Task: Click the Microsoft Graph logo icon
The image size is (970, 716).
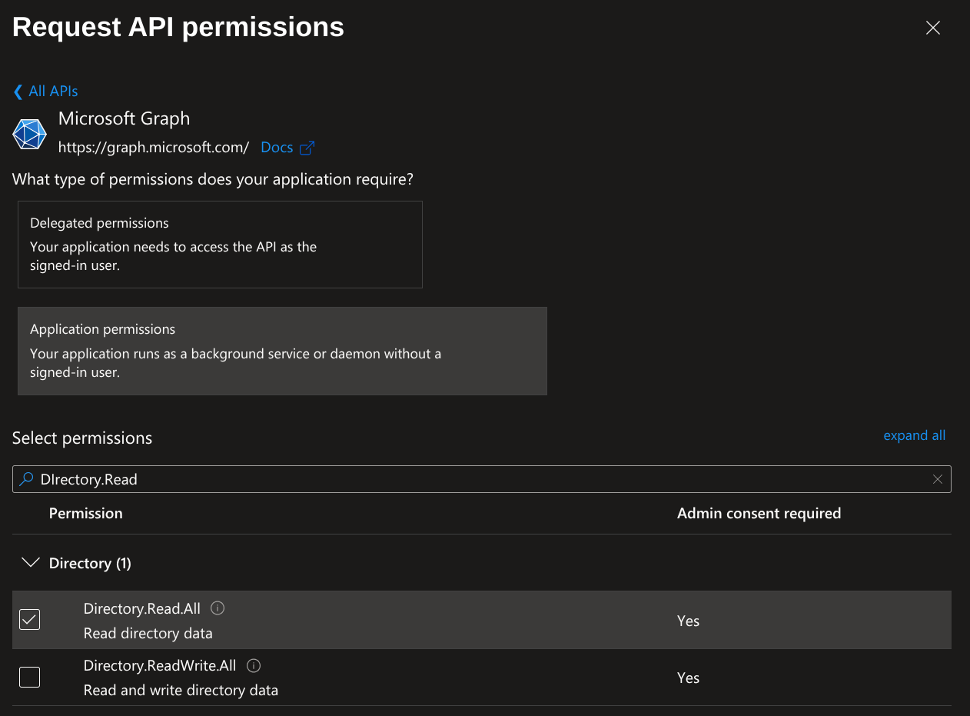Action: (x=29, y=134)
